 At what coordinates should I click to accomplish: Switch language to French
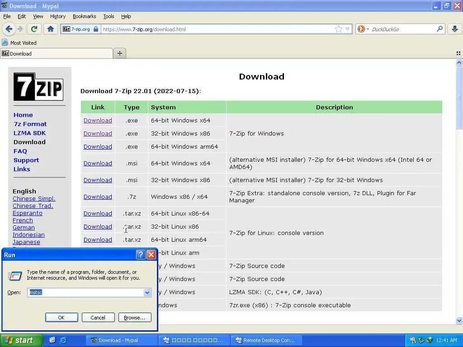[x=23, y=220]
